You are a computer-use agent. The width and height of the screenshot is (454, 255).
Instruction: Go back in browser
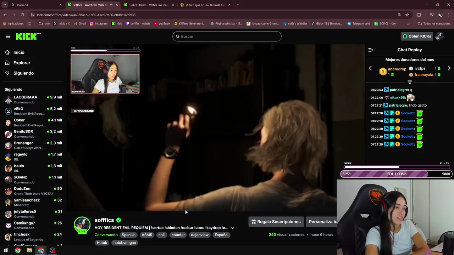pos(5,15)
